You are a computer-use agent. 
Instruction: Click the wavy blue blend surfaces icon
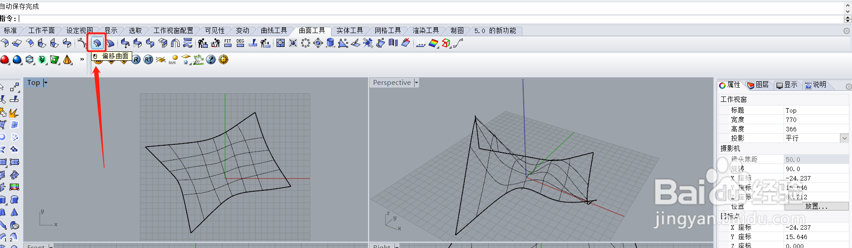tap(188, 43)
